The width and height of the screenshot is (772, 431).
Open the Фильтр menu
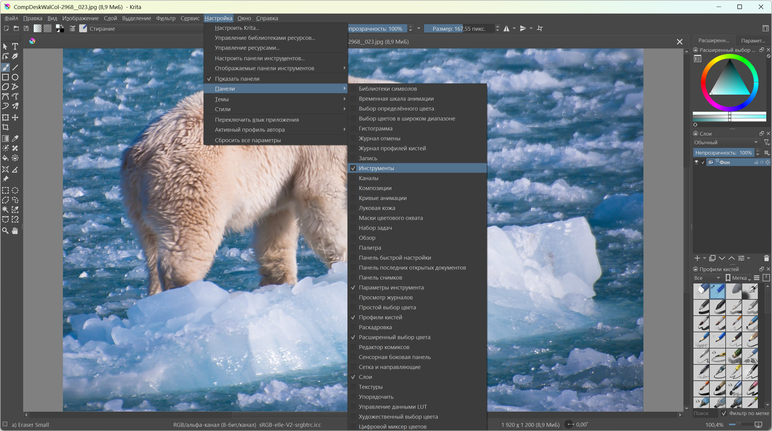166,18
